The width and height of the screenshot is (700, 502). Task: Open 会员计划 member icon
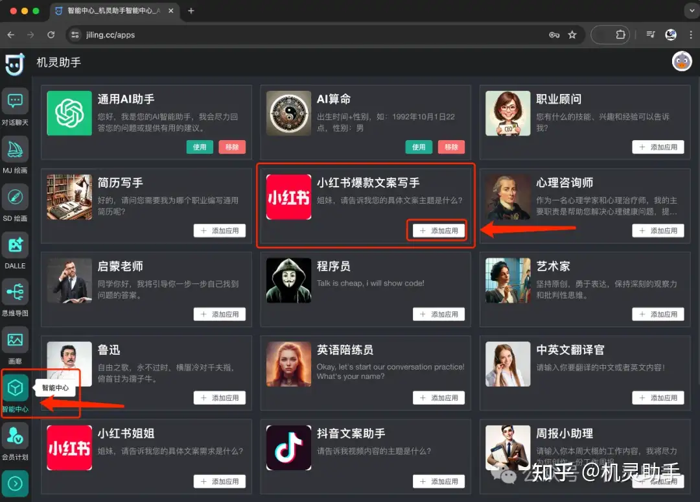(x=15, y=436)
